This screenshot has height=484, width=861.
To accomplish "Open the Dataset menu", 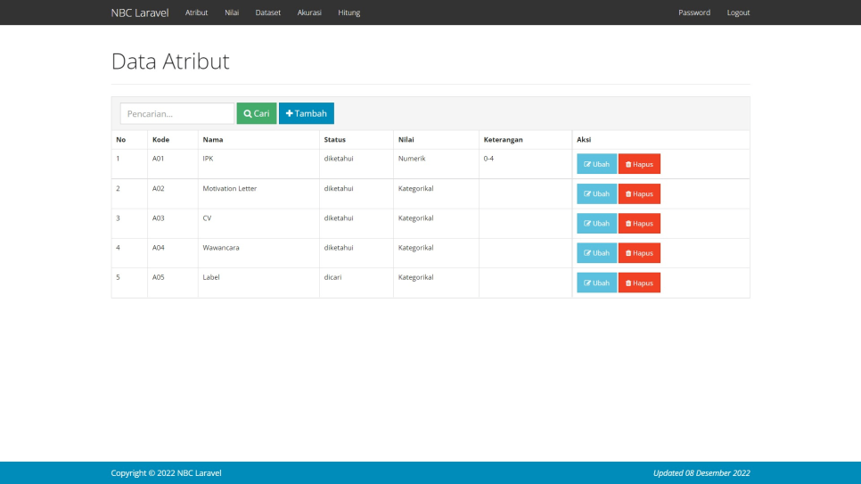I will click(x=268, y=12).
